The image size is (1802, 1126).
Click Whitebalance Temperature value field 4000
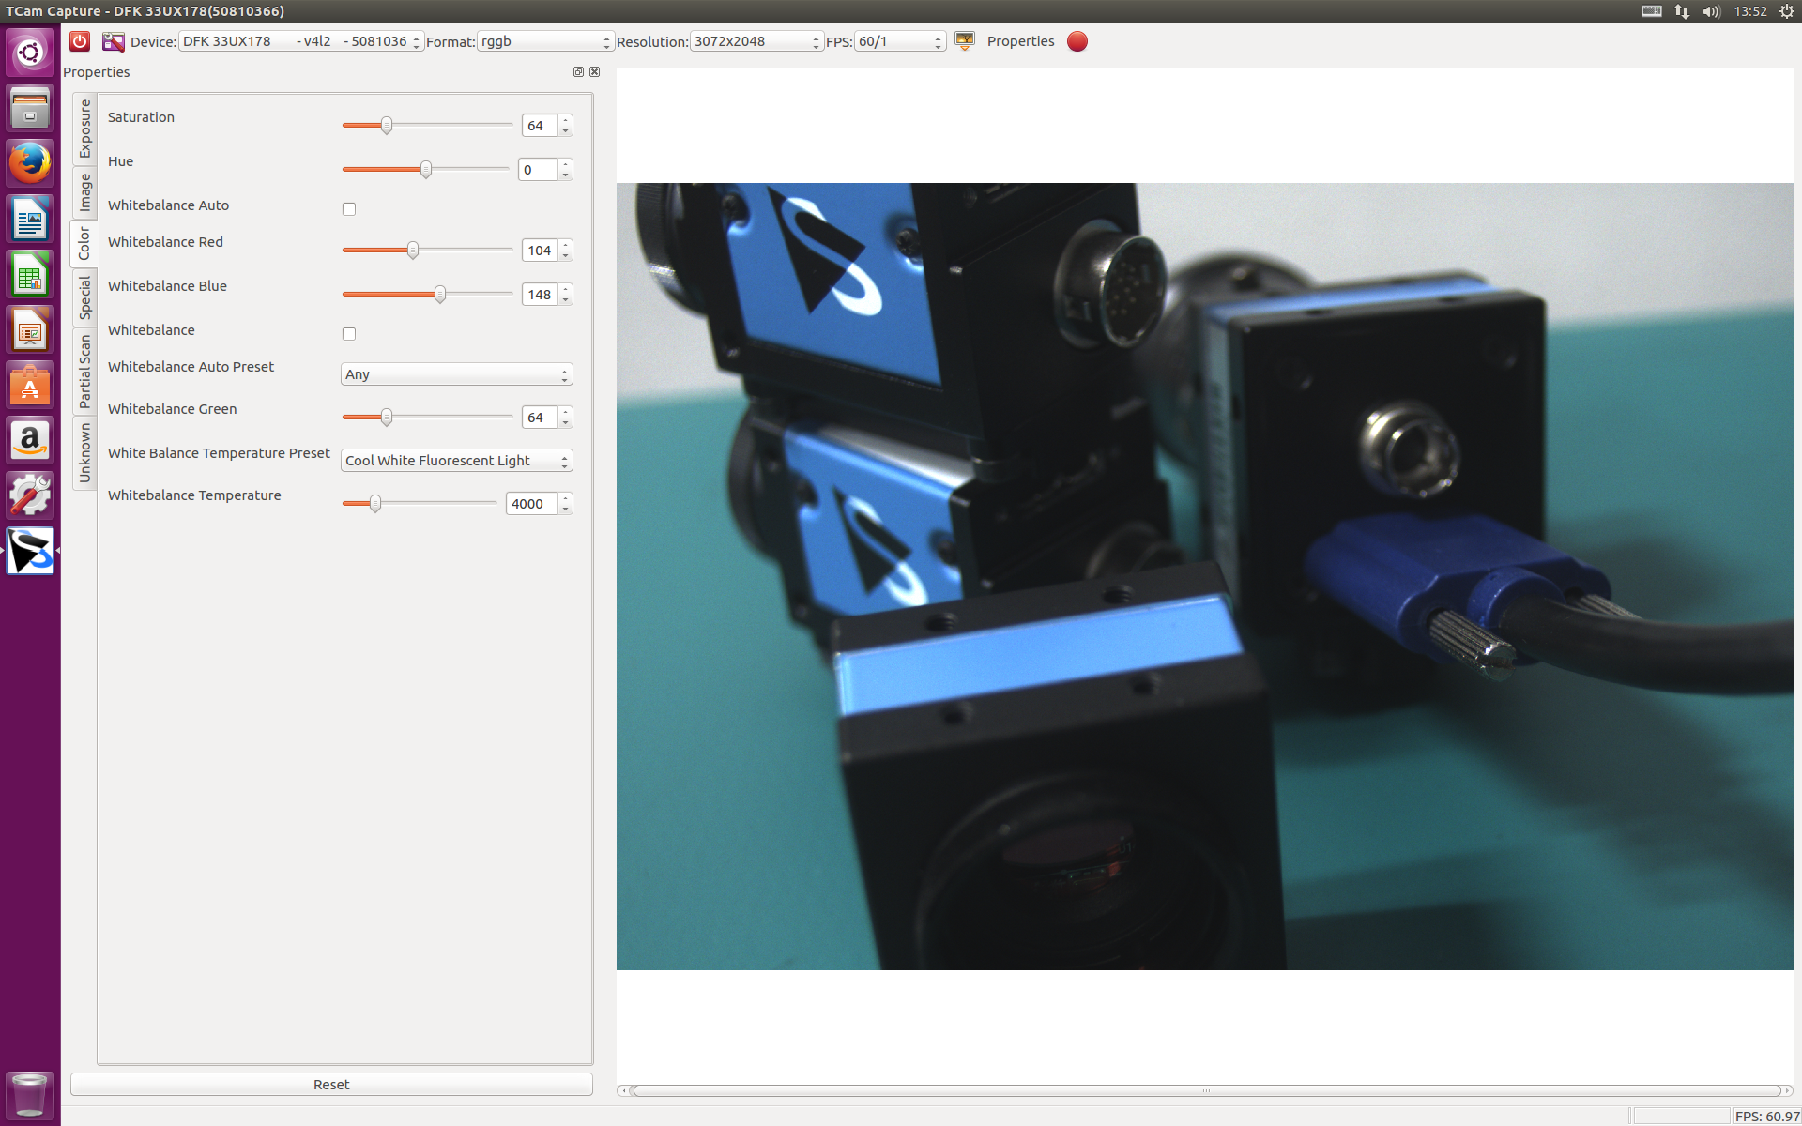[x=532, y=504]
